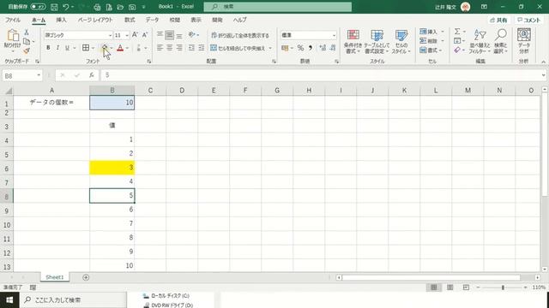Switch to the View tab
The width and height of the screenshot is (549, 308).
(x=196, y=20)
